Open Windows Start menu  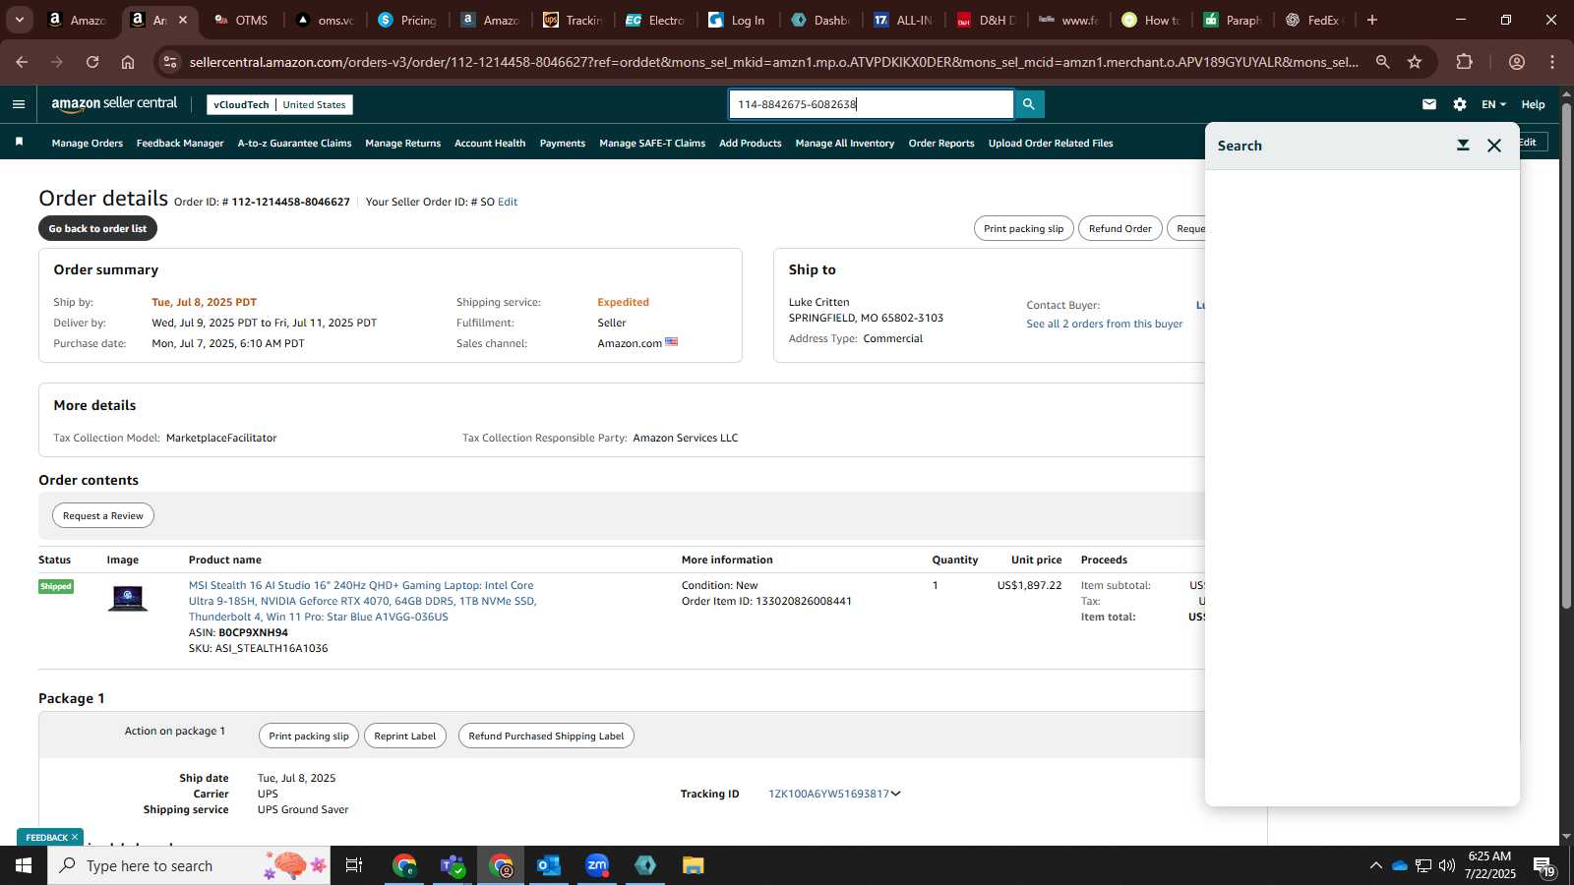24,865
